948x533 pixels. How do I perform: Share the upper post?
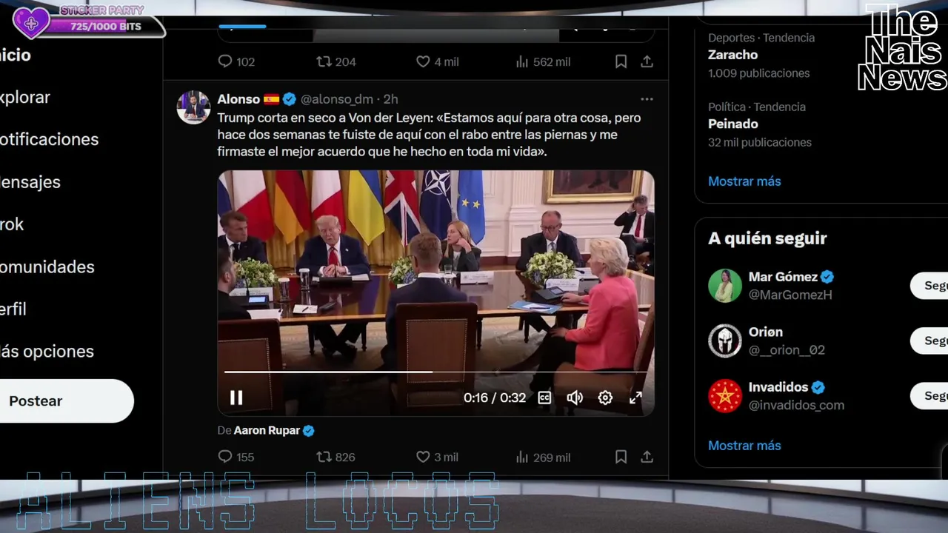pyautogui.click(x=647, y=62)
